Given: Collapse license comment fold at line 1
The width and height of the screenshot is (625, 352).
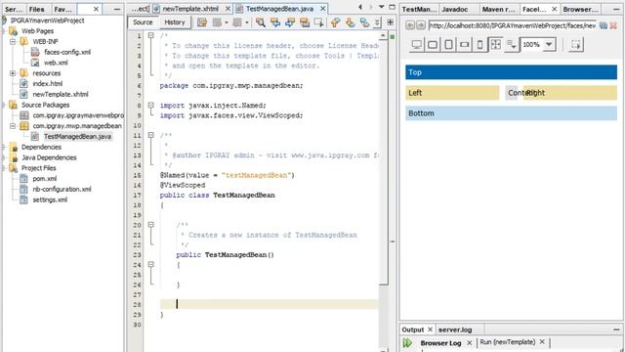Looking at the screenshot, I should 151,35.
